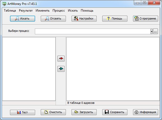Open the О программе about button

146,19
